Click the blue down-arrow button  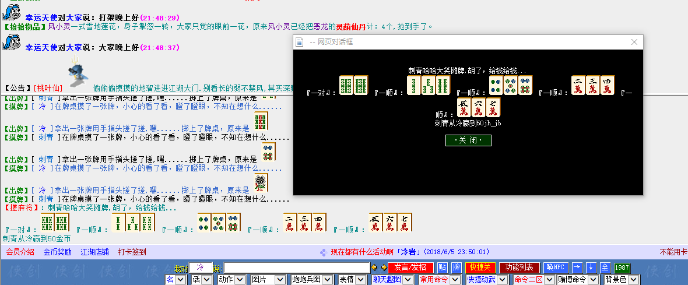(x=591, y=268)
